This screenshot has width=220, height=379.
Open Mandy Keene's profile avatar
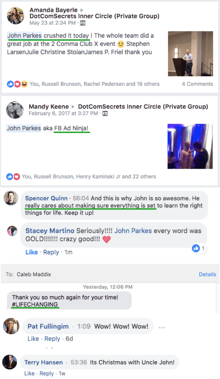pos(15,110)
